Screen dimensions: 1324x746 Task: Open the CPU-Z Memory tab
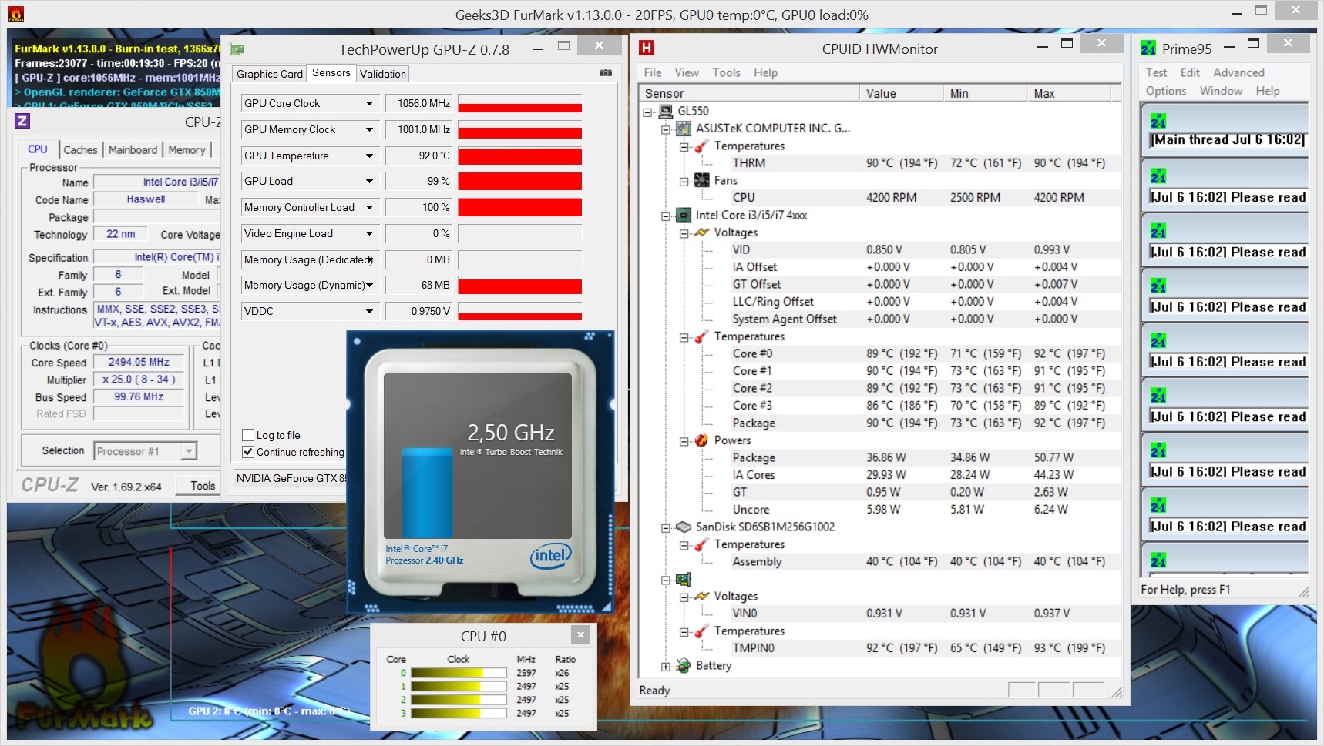pyautogui.click(x=187, y=149)
